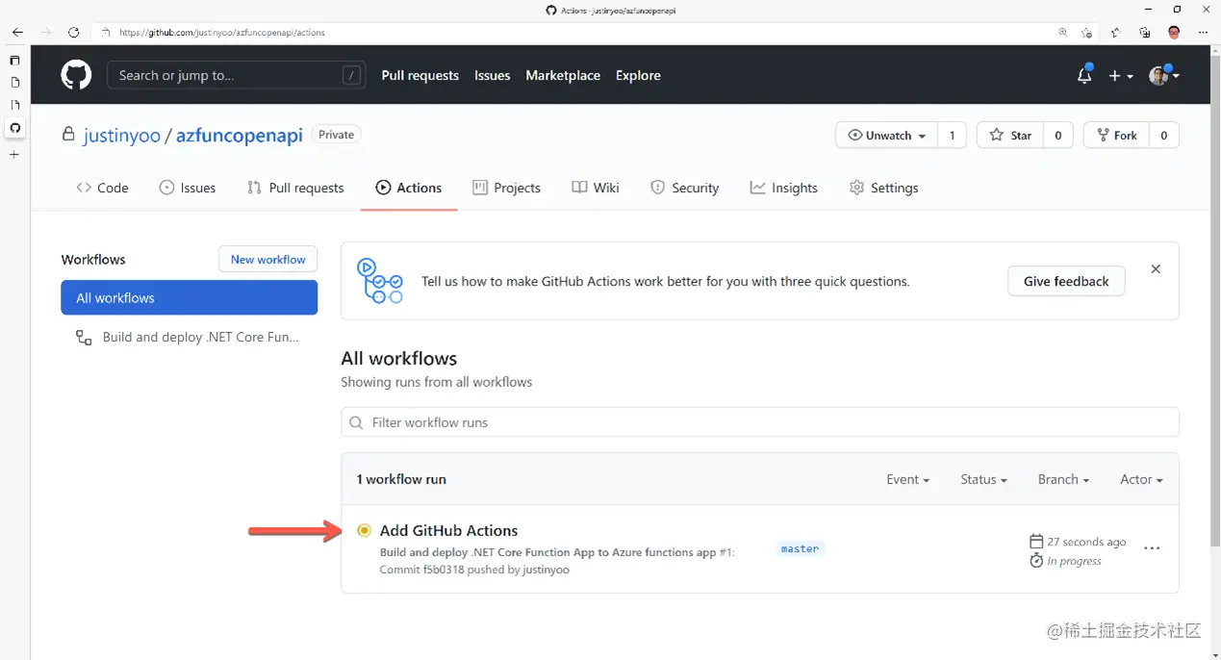
Task: Add new tab with plus icon
Action: pyautogui.click(x=14, y=154)
